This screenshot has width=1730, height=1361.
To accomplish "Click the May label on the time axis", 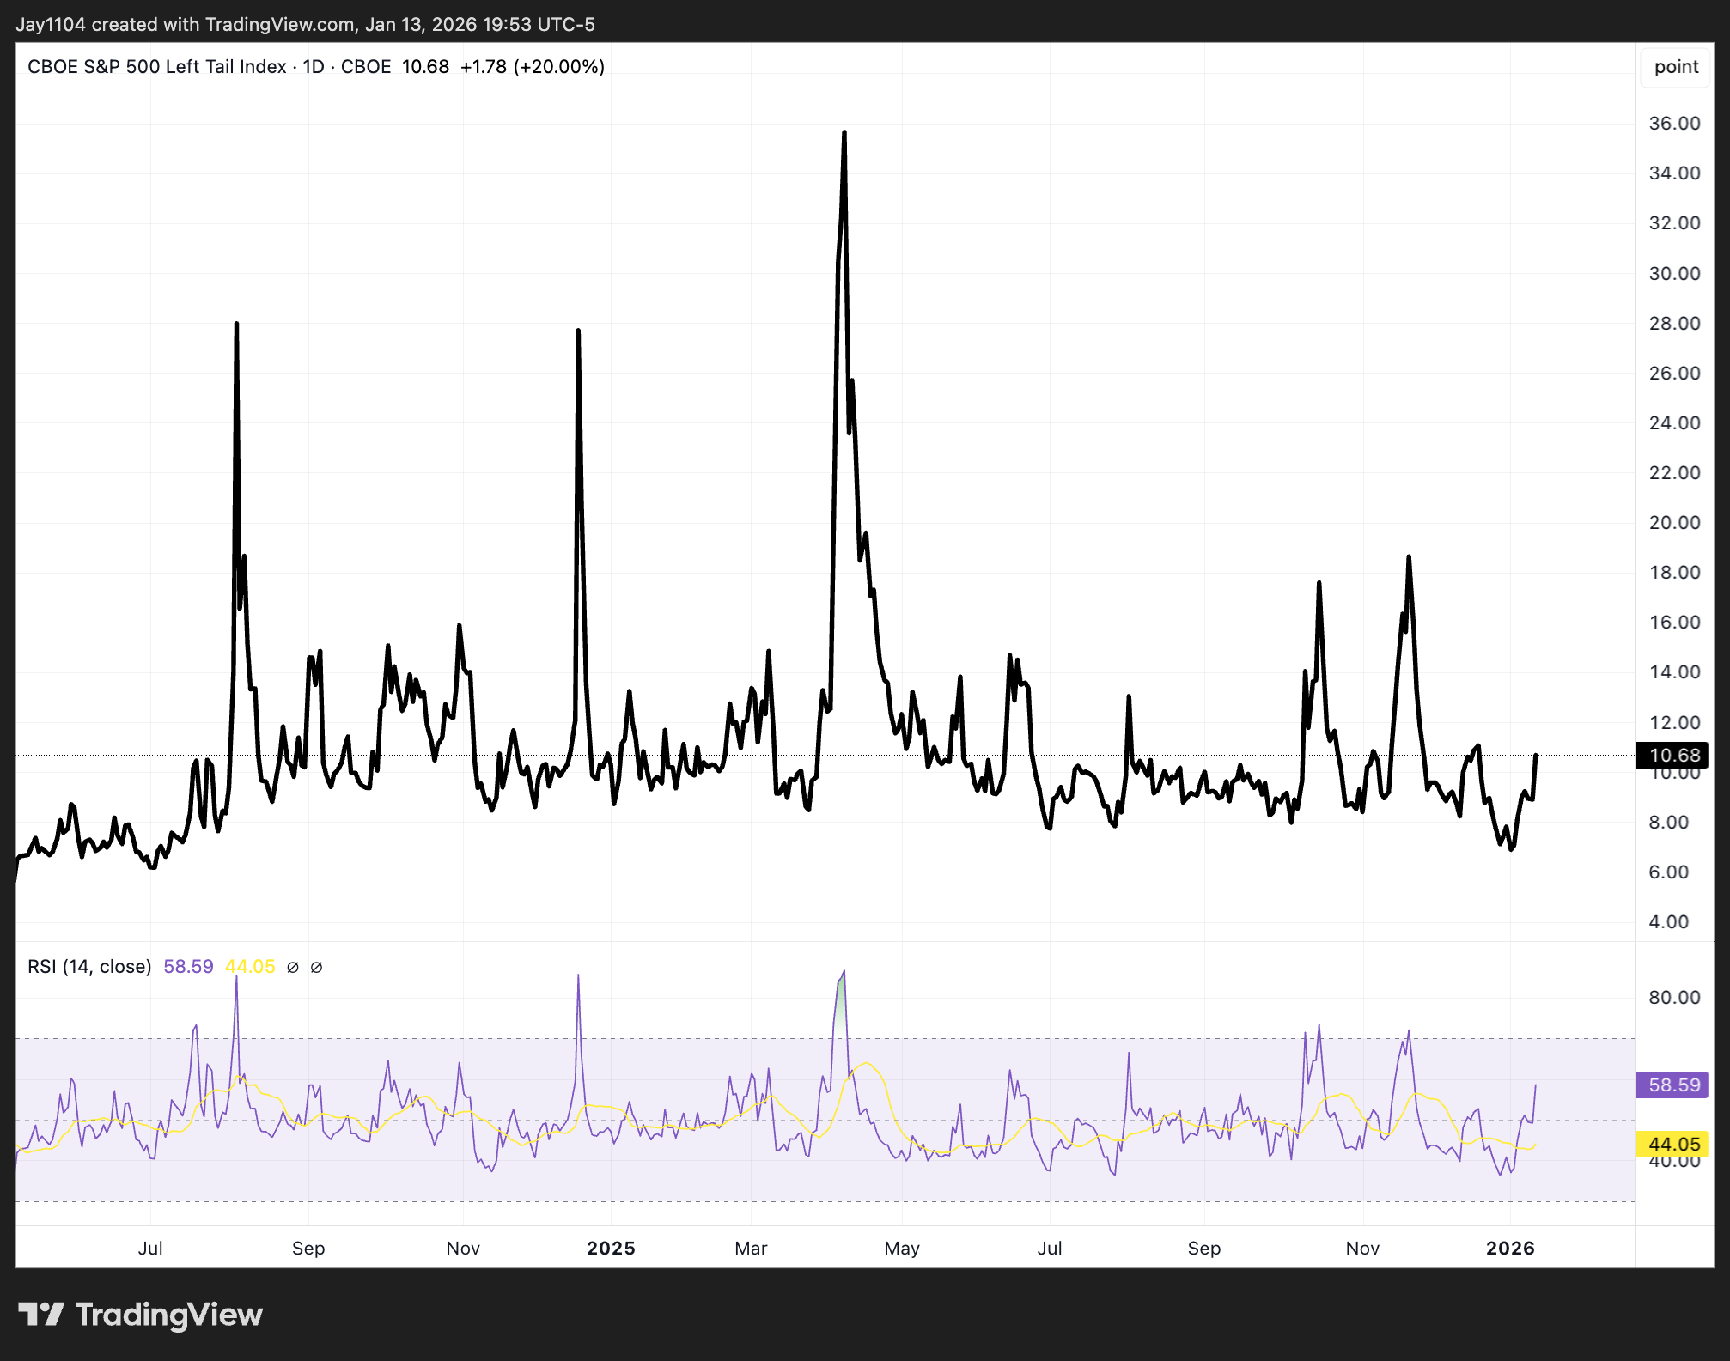I will pyautogui.click(x=902, y=1249).
